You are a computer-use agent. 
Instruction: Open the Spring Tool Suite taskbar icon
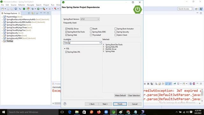tap(113, 112)
